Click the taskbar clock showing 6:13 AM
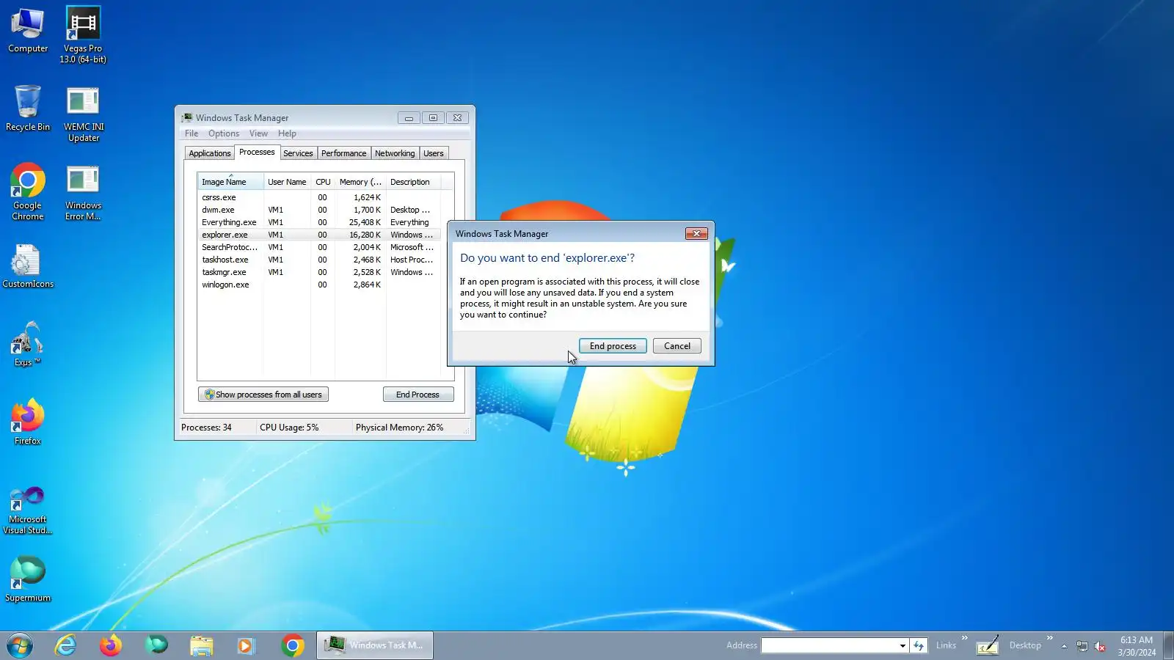 coord(1137,646)
